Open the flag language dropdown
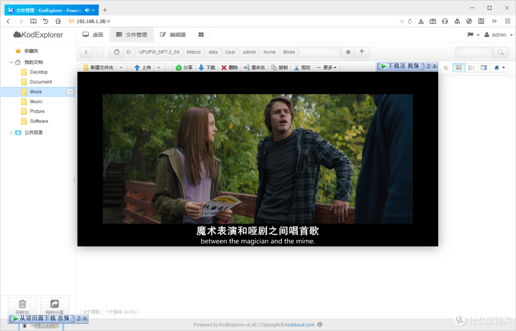516x331 pixels. pos(473,34)
